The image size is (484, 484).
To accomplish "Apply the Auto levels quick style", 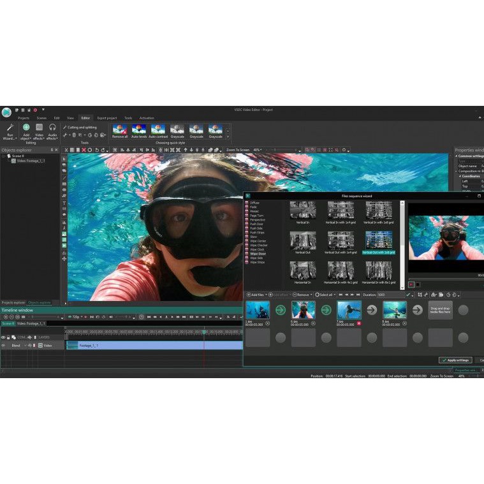I will coord(139,130).
